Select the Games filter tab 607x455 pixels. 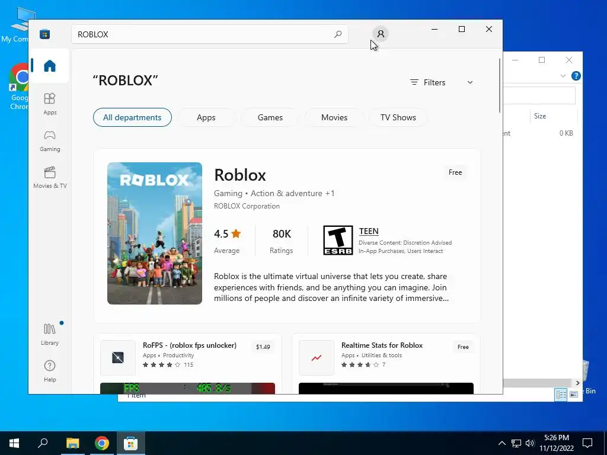click(270, 117)
